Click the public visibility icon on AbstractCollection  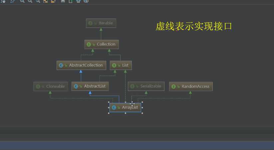pyautogui.click(x=66, y=65)
